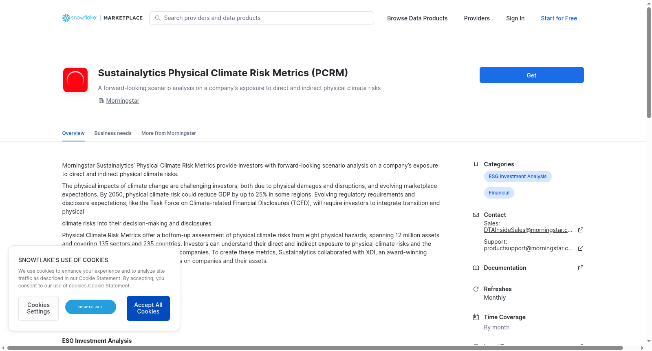This screenshot has width=652, height=351.
Task: Click the ESG Investment Analysis section heading
Action: [97, 341]
